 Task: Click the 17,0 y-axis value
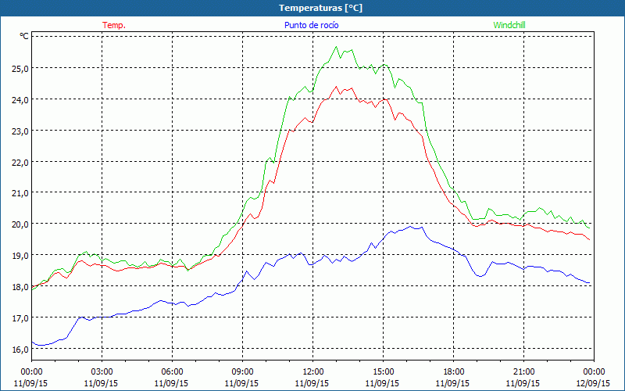(21, 318)
